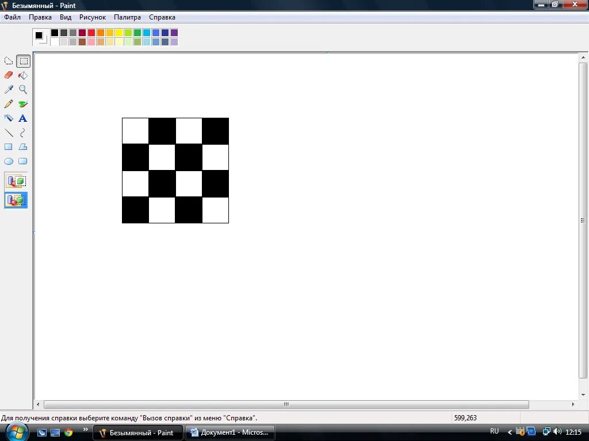Screen dimensions: 589x441
Task: Choose the Ellipse tool
Action: (x=9, y=161)
